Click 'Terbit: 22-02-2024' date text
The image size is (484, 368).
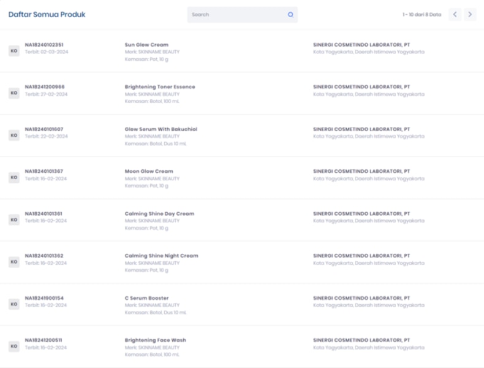[x=47, y=136]
